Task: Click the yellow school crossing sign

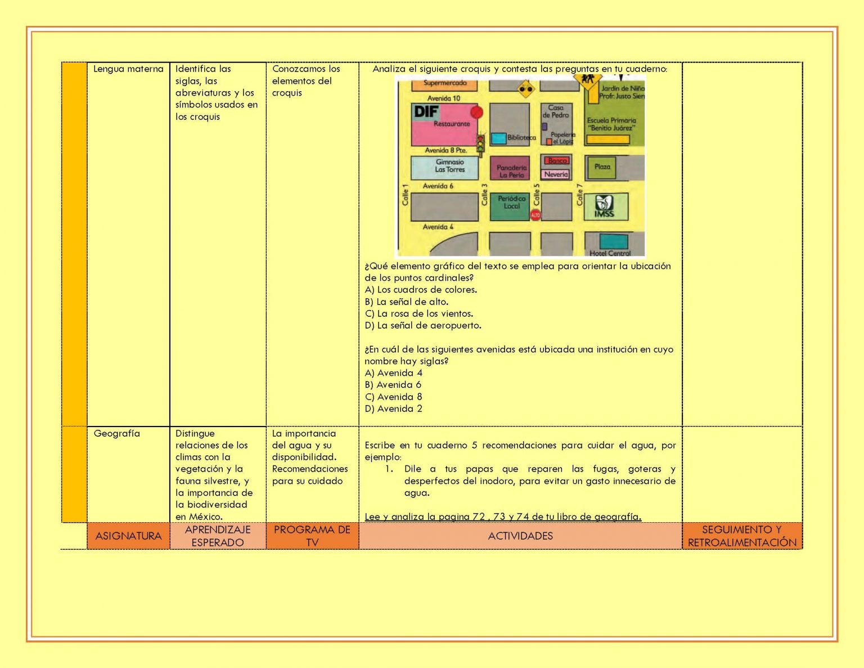Action: click(x=588, y=82)
